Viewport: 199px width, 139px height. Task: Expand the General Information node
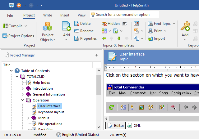23,94
